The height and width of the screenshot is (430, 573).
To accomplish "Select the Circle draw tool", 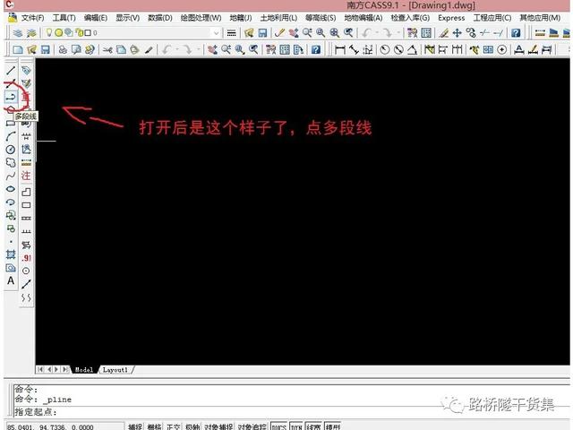I will 11,150.
